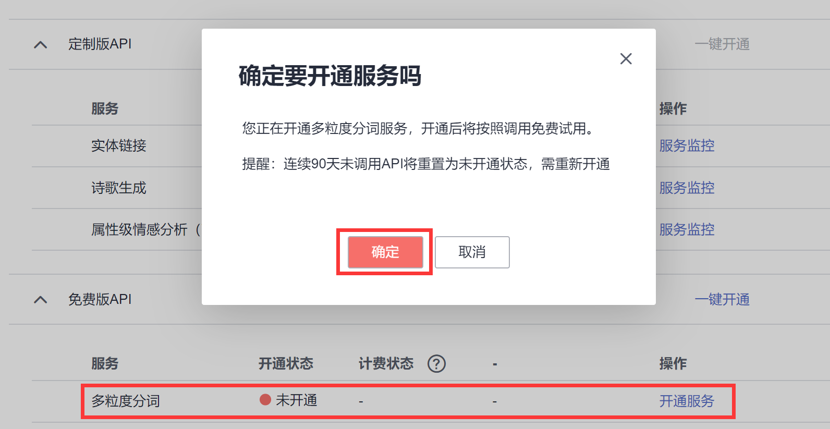Click the 免费版API section title
Viewport: 830px width, 429px height.
point(100,299)
